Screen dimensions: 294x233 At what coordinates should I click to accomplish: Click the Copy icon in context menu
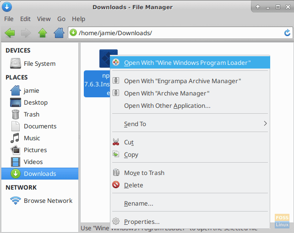116,154
